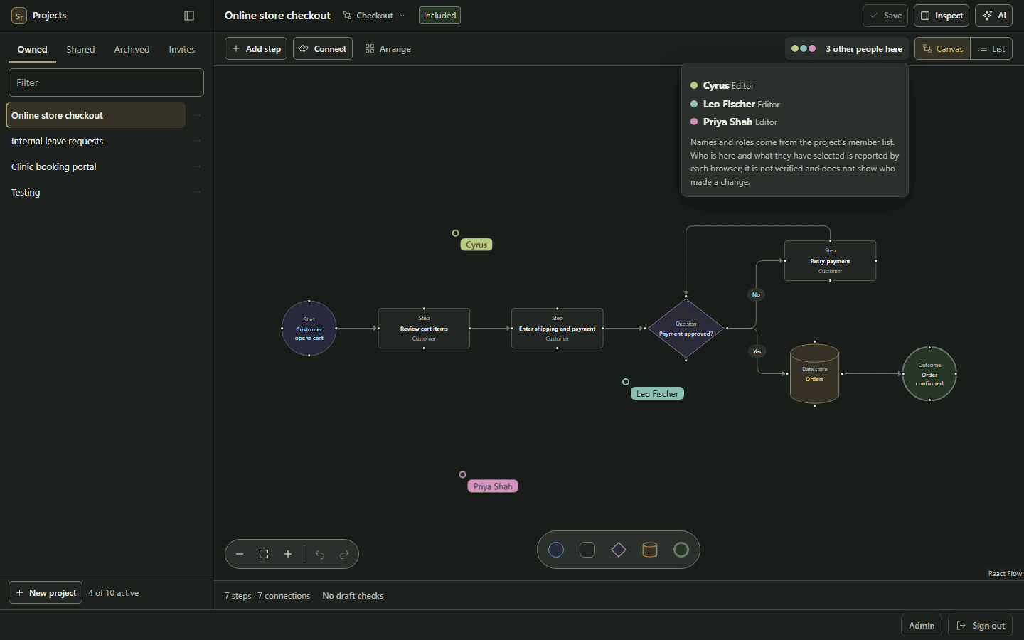Toggle the Included status badge
The height and width of the screenshot is (640, 1024).
click(439, 16)
